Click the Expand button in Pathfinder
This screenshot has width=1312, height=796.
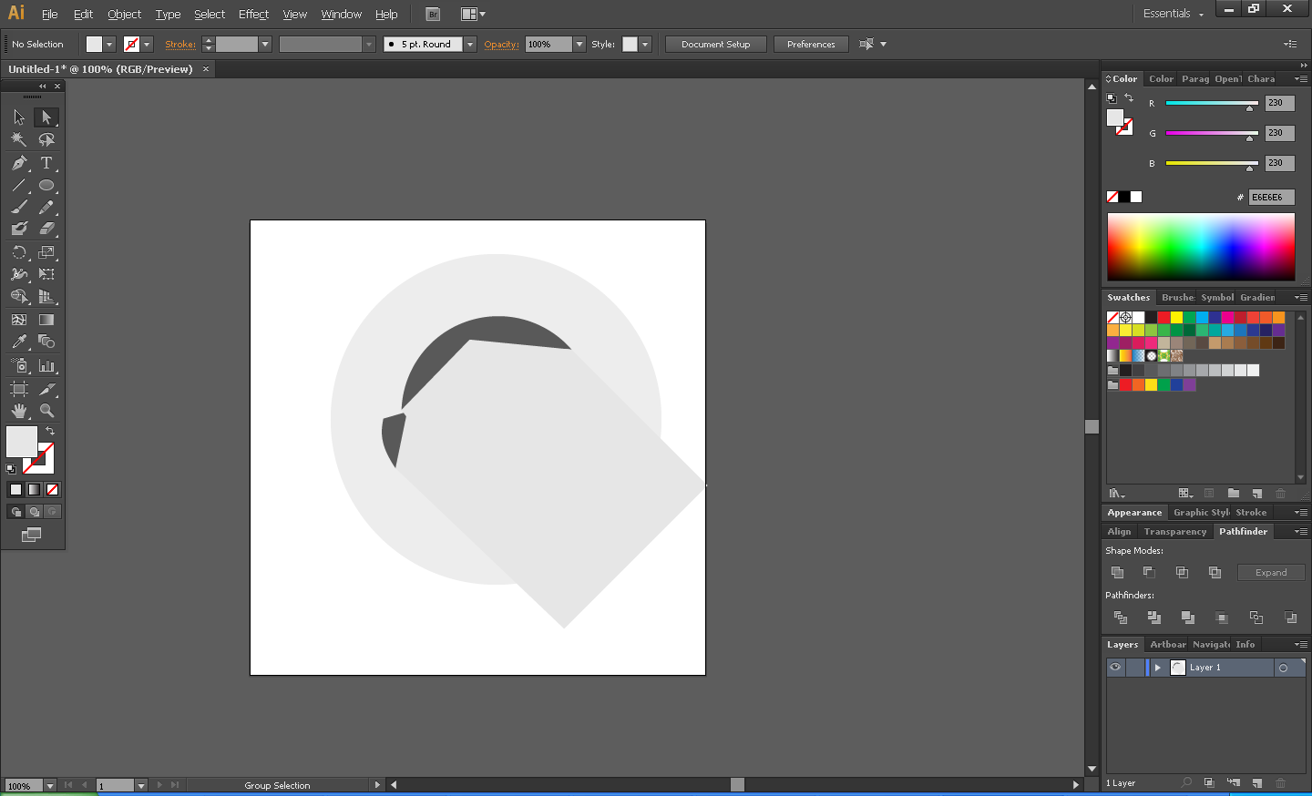tap(1271, 573)
